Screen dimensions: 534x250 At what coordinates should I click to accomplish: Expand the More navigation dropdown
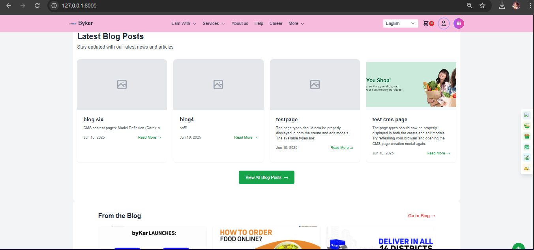point(296,23)
